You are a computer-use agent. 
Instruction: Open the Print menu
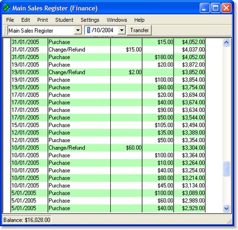coord(42,20)
